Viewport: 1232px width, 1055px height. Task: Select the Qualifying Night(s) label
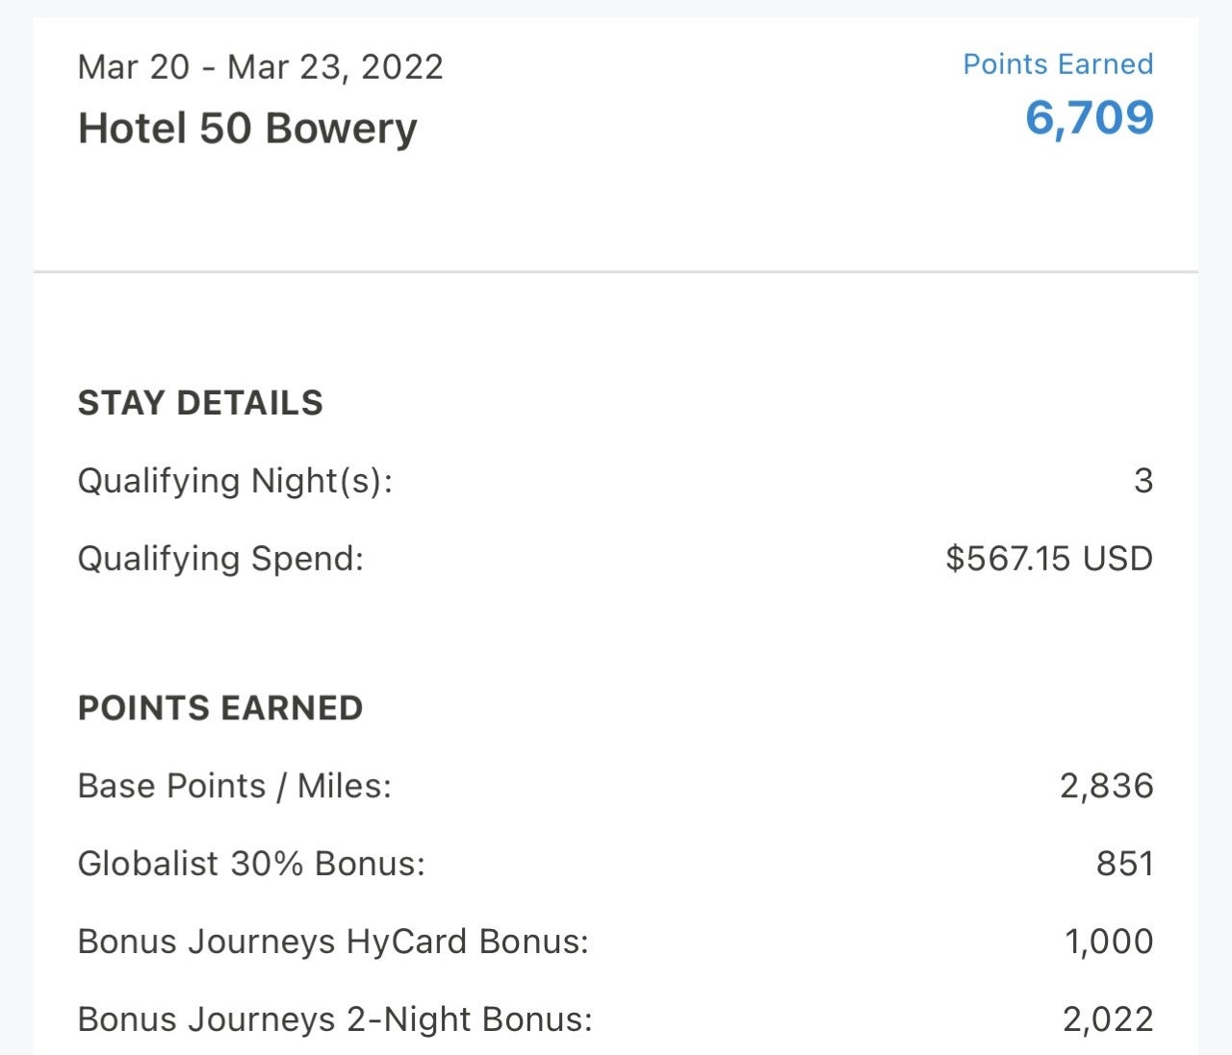coord(236,481)
